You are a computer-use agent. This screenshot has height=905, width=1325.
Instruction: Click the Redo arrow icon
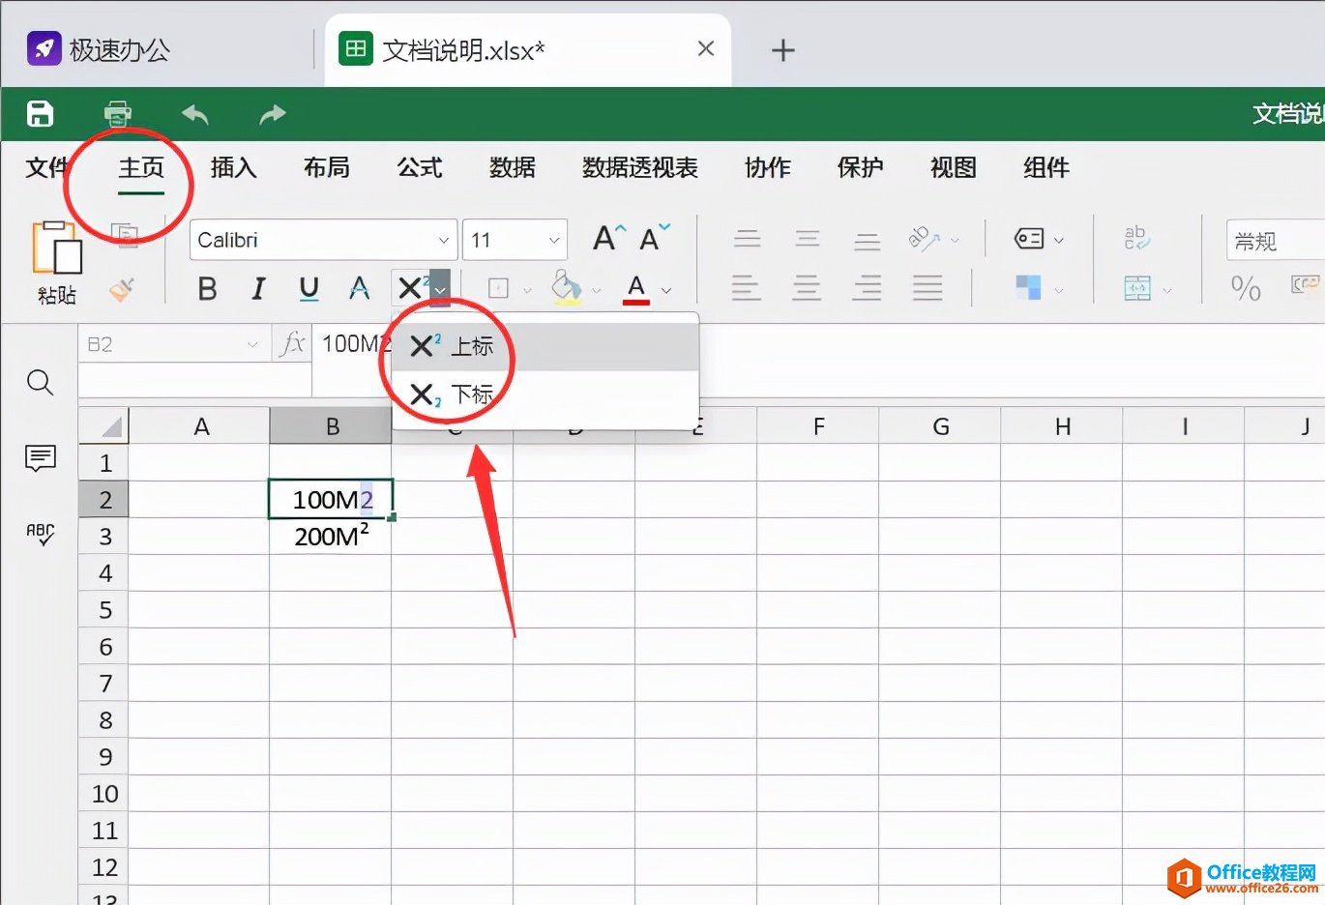pyautogui.click(x=270, y=113)
